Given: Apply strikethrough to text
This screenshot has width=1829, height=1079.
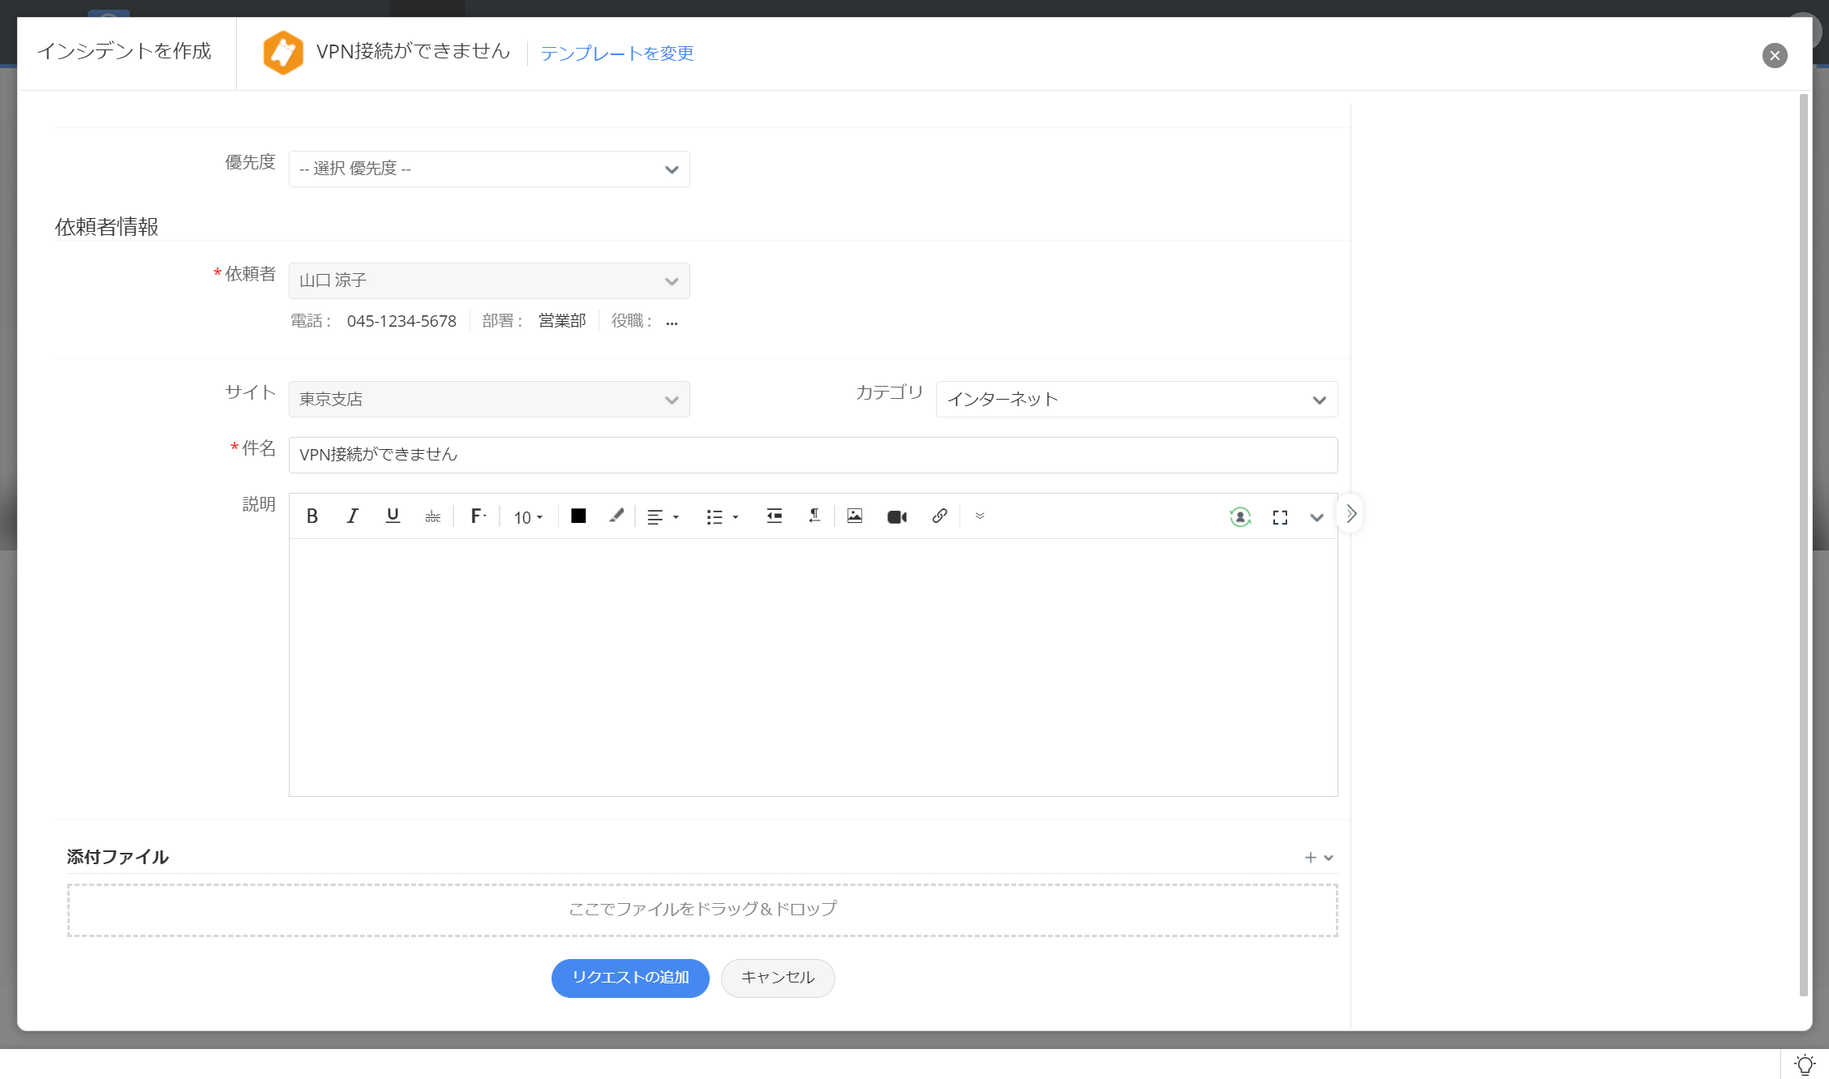Looking at the screenshot, I should tap(432, 516).
